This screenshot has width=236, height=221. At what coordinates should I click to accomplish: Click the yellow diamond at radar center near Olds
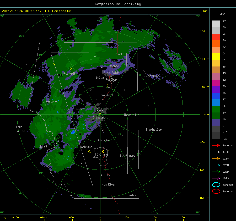click(100, 114)
